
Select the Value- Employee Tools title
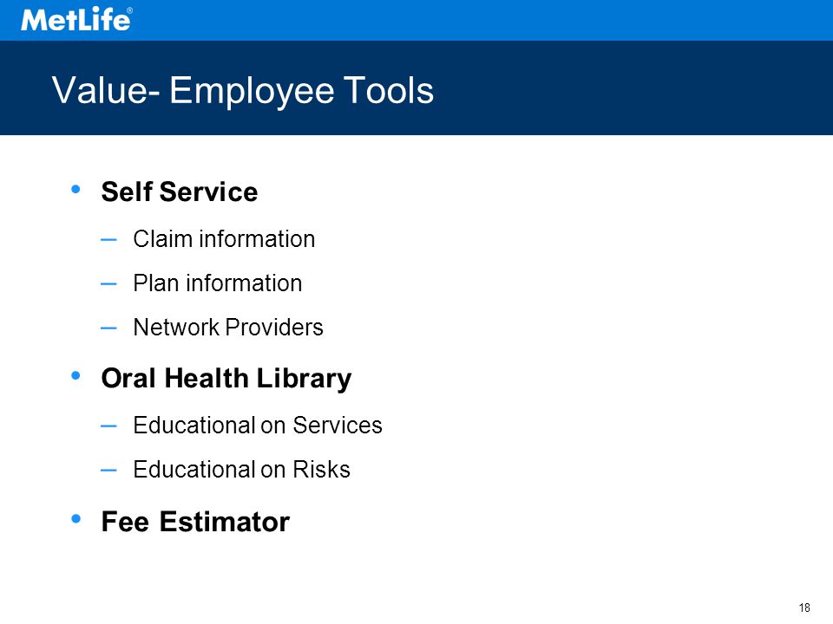[243, 90]
